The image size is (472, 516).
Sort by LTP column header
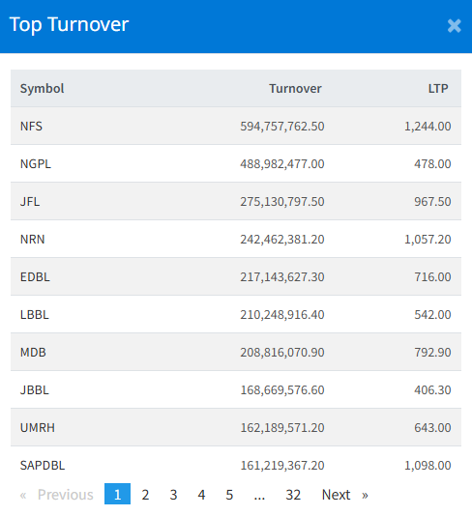tap(438, 88)
